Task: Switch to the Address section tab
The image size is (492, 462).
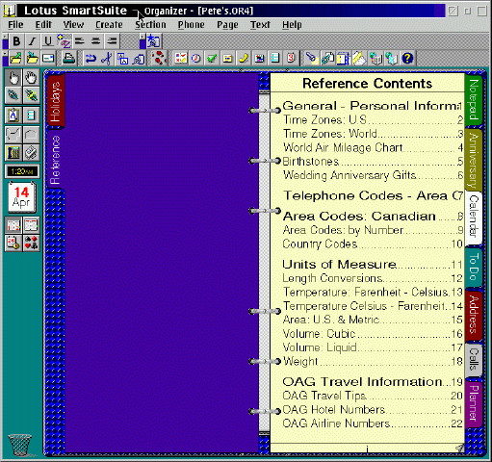Action: pyautogui.click(x=474, y=315)
